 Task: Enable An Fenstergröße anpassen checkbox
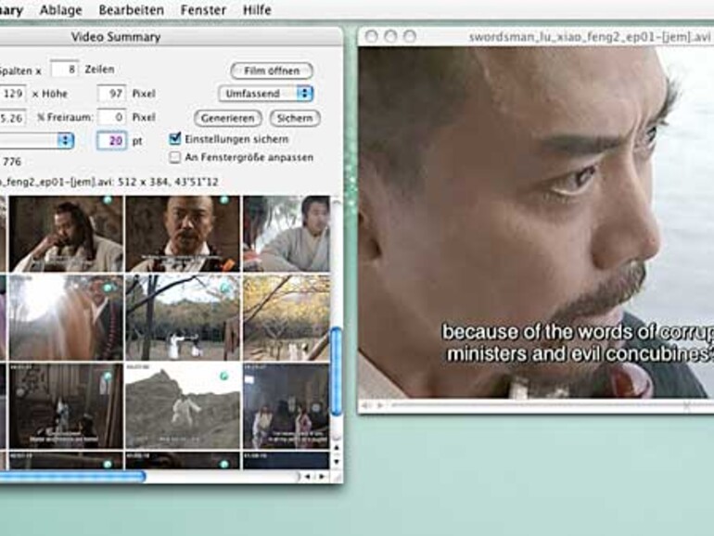point(175,157)
